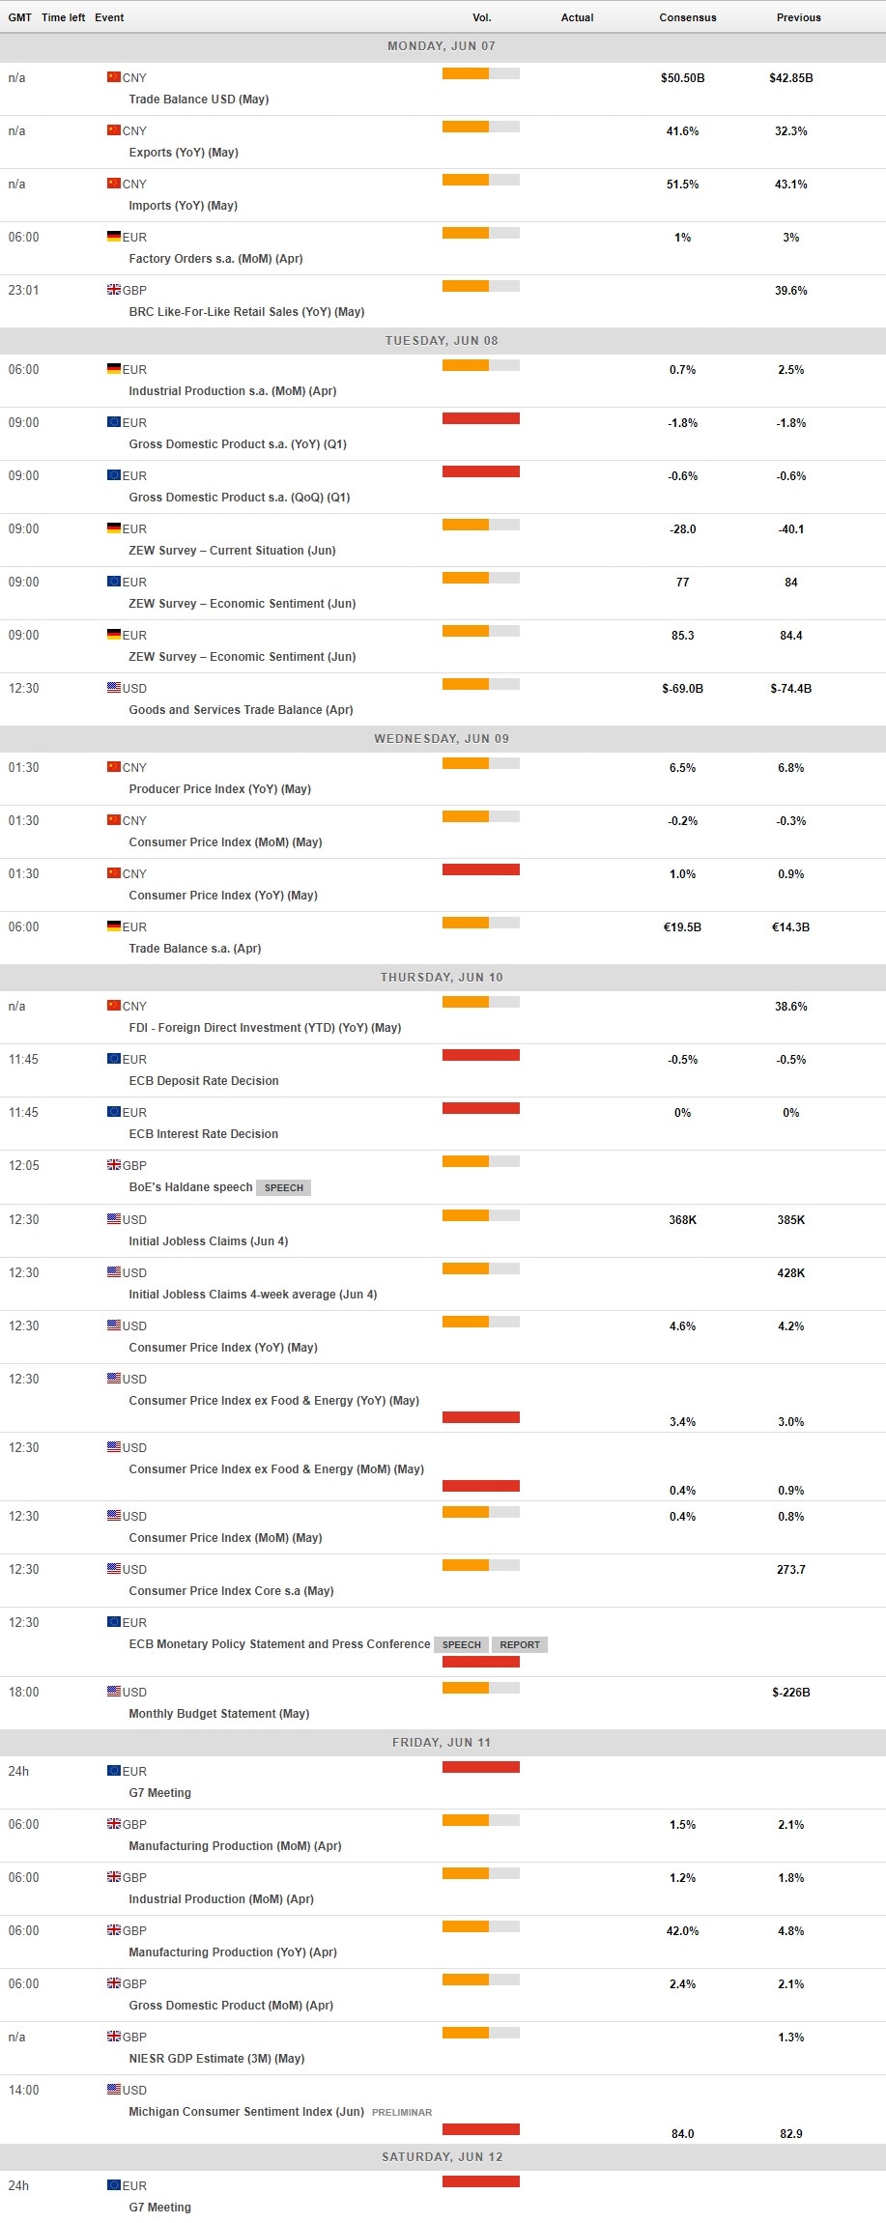Click the German flag beside ZEW Current Situation
This screenshot has width=886, height=2223.
coord(114,527)
